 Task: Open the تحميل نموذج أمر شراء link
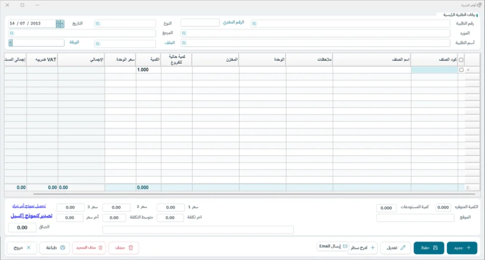pos(29,206)
